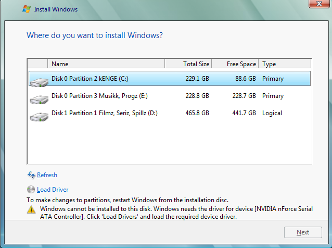Click the 441.7 GB free space value

click(244, 113)
